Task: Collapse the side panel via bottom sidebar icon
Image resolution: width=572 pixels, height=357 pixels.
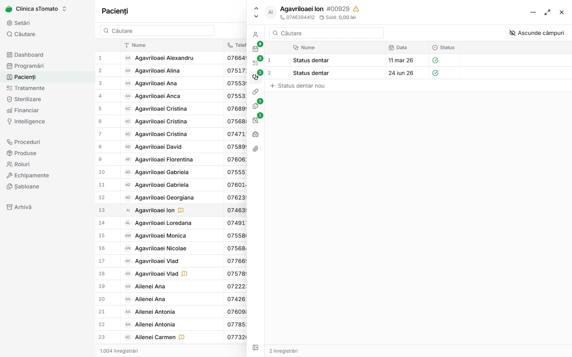Action: tap(255, 347)
